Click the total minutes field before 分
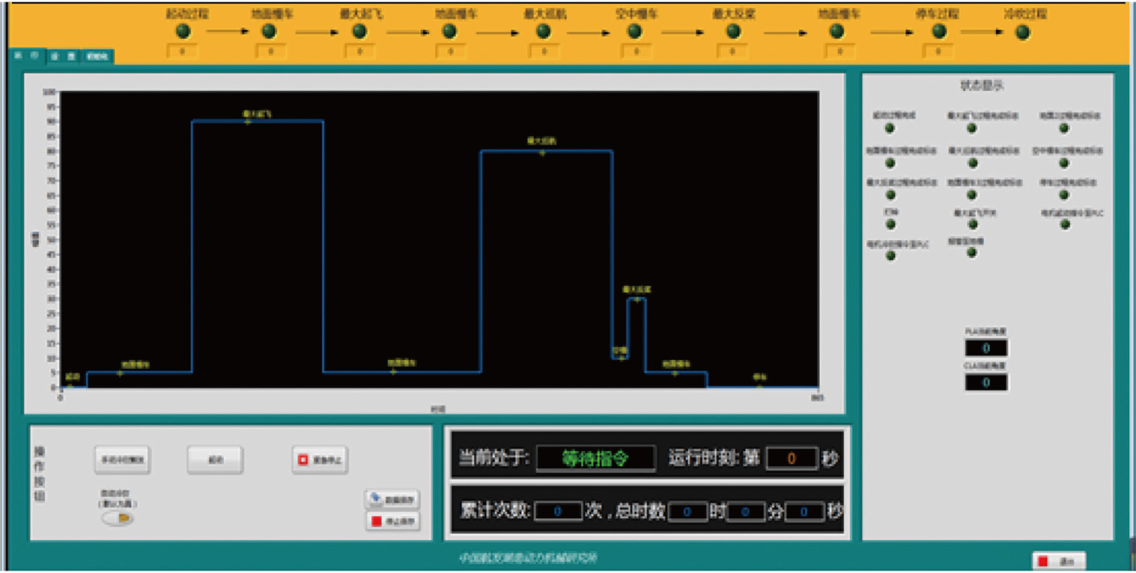The image size is (1136, 573). point(746,512)
